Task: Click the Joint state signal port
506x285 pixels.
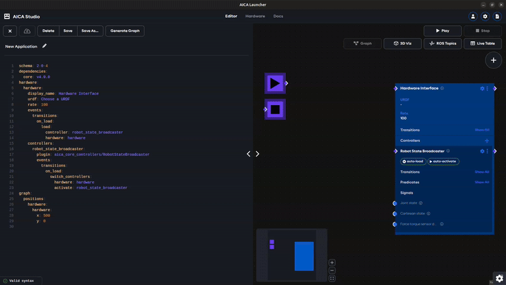Action: [395, 203]
